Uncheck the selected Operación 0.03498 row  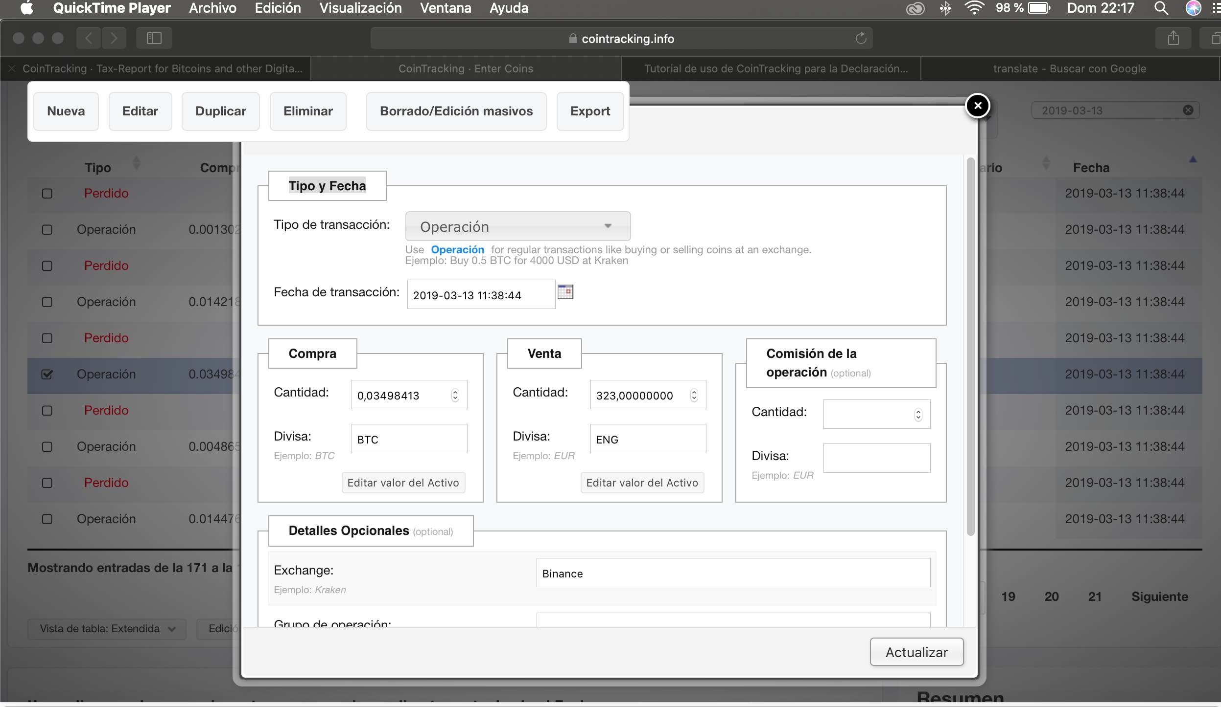coord(47,374)
